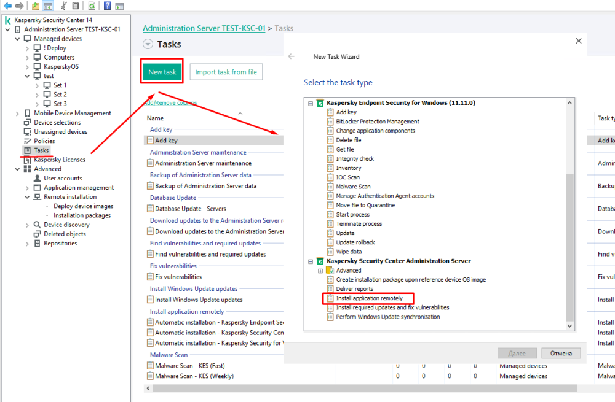
Task: Select Policies in the console tree
Action: click(44, 141)
